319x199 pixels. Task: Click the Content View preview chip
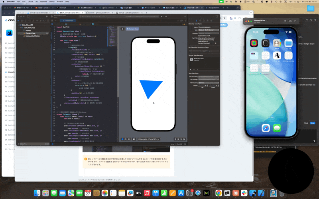(x=132, y=29)
